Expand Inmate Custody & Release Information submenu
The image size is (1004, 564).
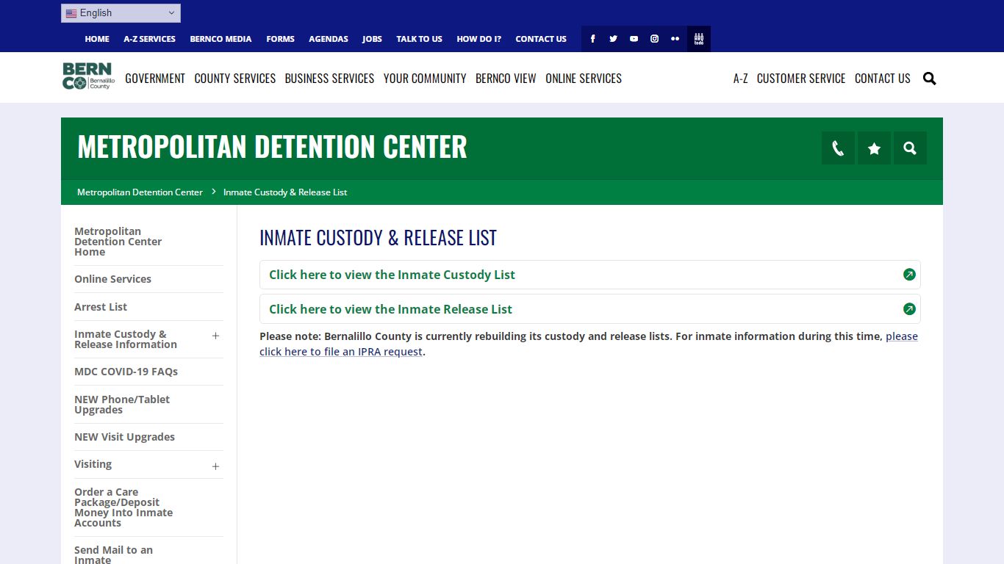215,336
